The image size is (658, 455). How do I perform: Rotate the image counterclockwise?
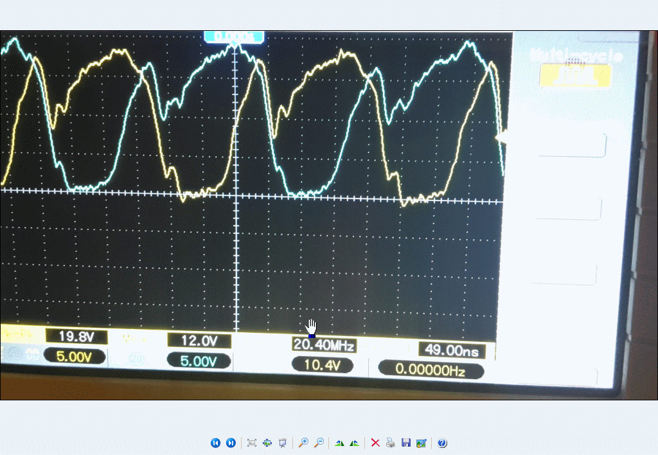point(354,443)
